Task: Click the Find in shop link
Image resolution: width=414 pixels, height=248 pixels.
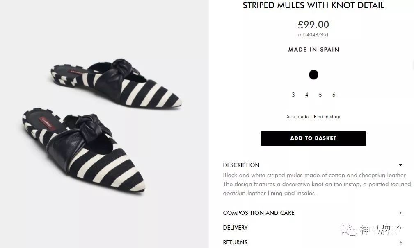Action: (x=327, y=117)
